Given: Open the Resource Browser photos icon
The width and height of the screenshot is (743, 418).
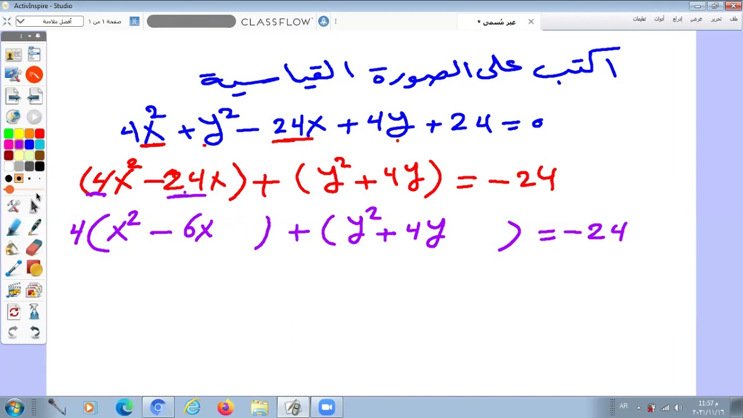Looking at the screenshot, I should click(34, 290).
